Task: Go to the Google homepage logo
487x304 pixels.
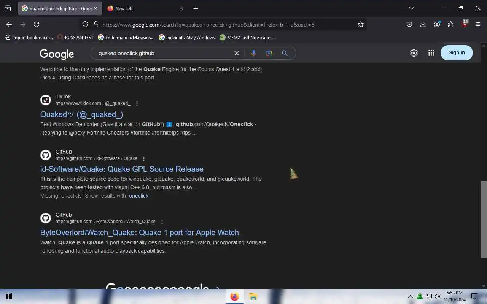Action: click(57, 54)
